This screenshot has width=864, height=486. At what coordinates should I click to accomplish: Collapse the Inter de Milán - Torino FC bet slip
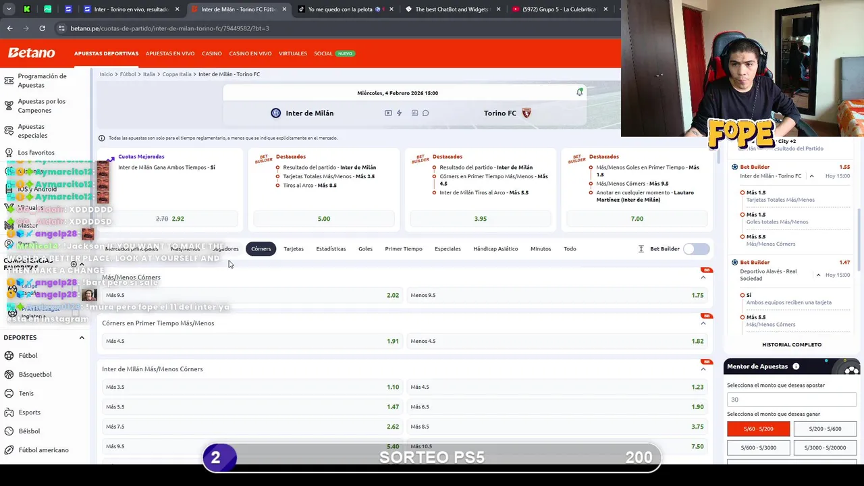coord(811,176)
